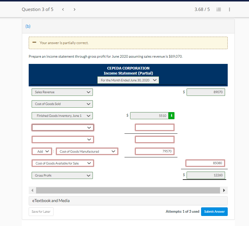Click the (b) part label
The height and width of the screenshot is (226, 249).
pyautogui.click(x=28, y=26)
